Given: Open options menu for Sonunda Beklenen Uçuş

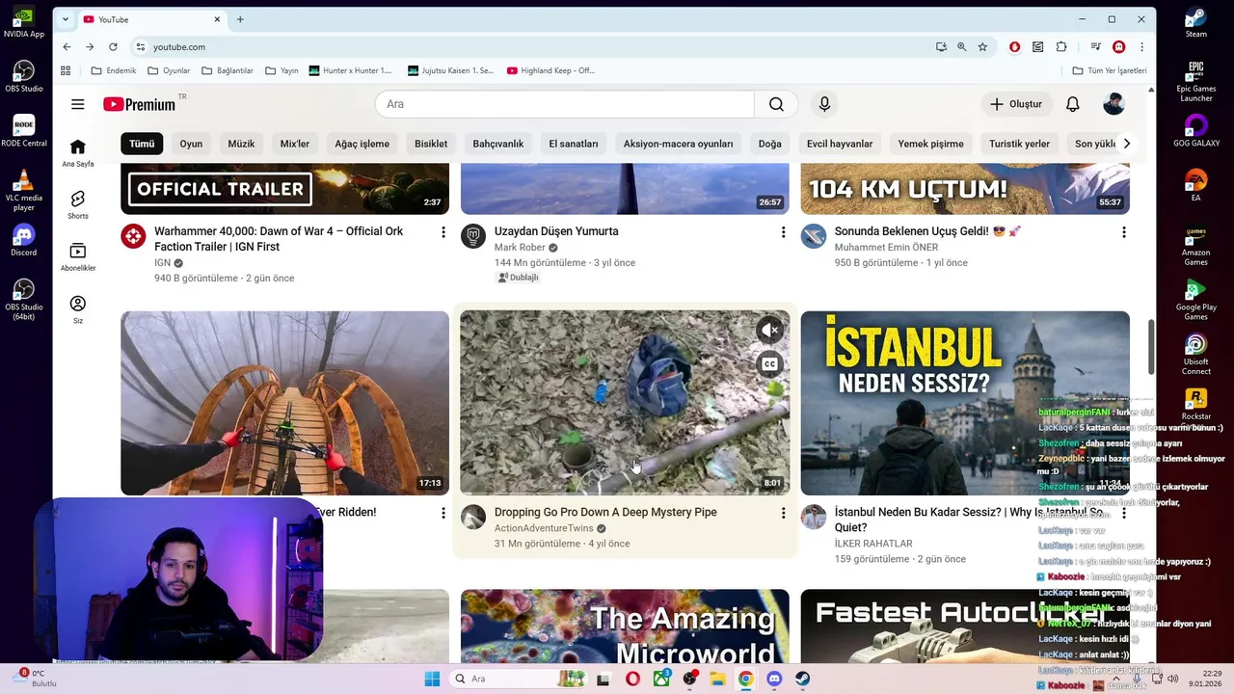Looking at the screenshot, I should coord(1123,232).
